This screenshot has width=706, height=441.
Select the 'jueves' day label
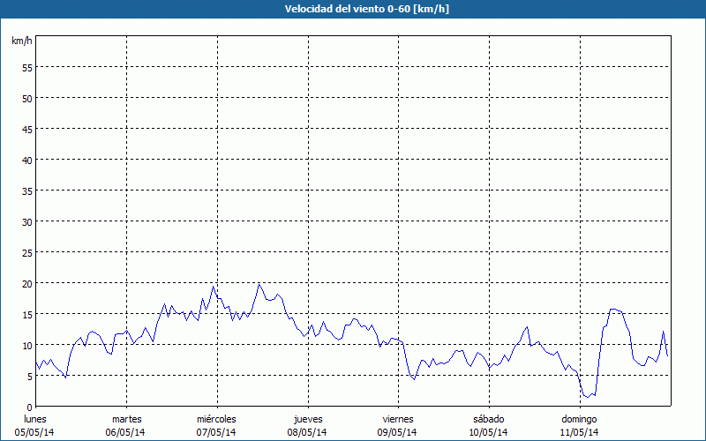pyautogui.click(x=308, y=419)
